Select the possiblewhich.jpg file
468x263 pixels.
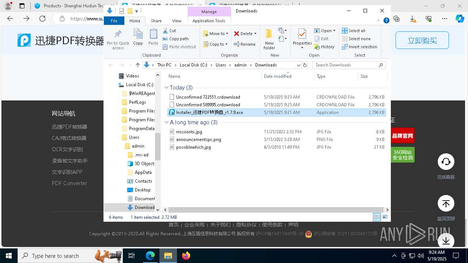pyautogui.click(x=277, y=147)
